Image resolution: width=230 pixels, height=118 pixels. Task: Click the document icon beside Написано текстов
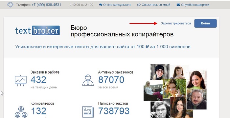[88, 112]
